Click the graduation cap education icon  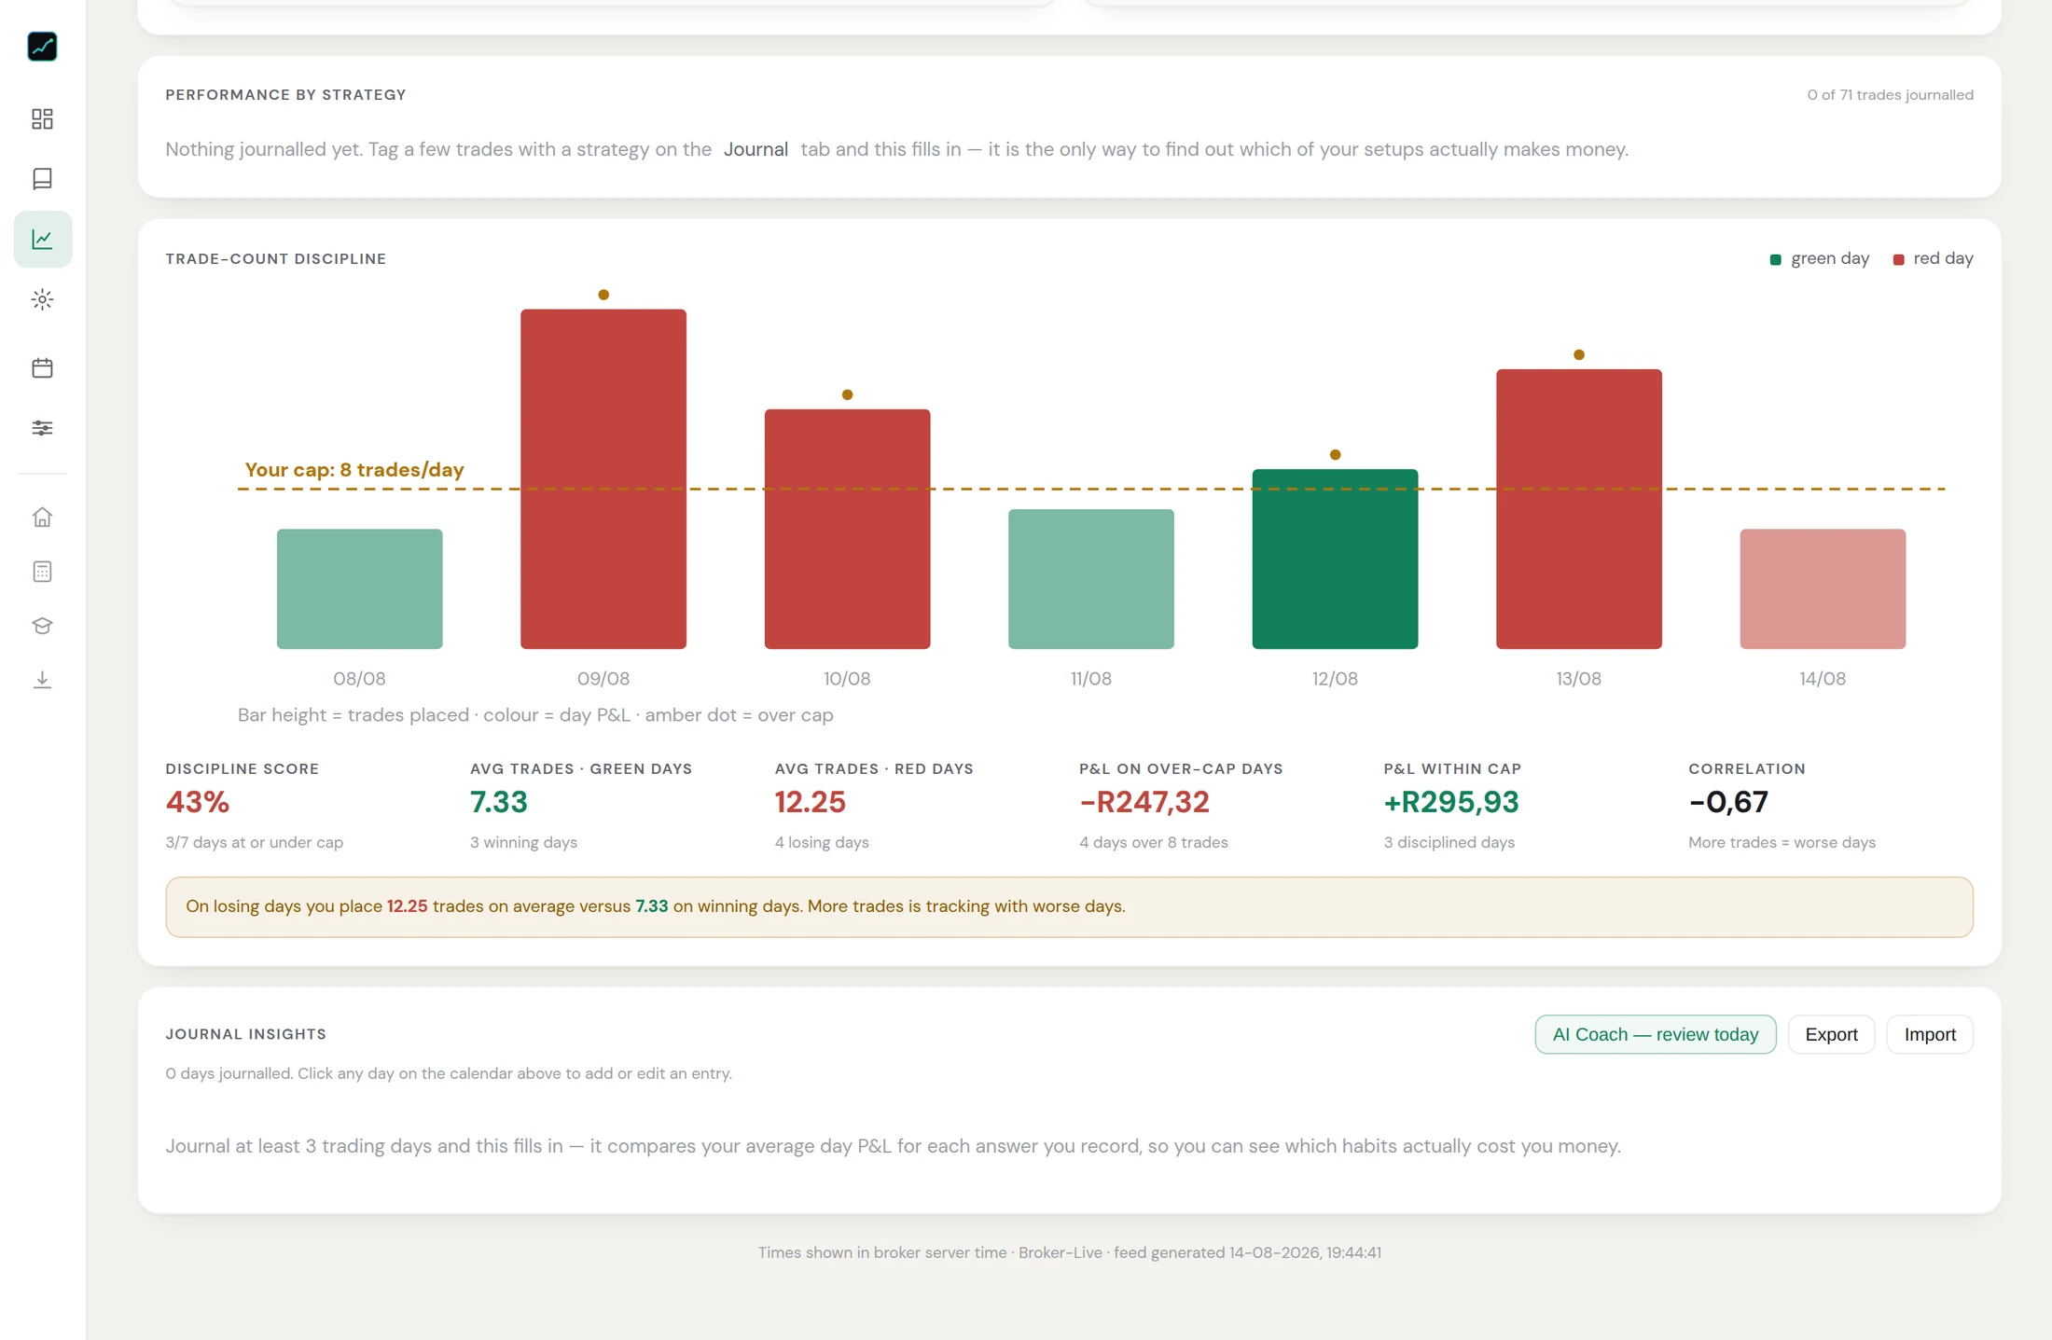(42, 626)
